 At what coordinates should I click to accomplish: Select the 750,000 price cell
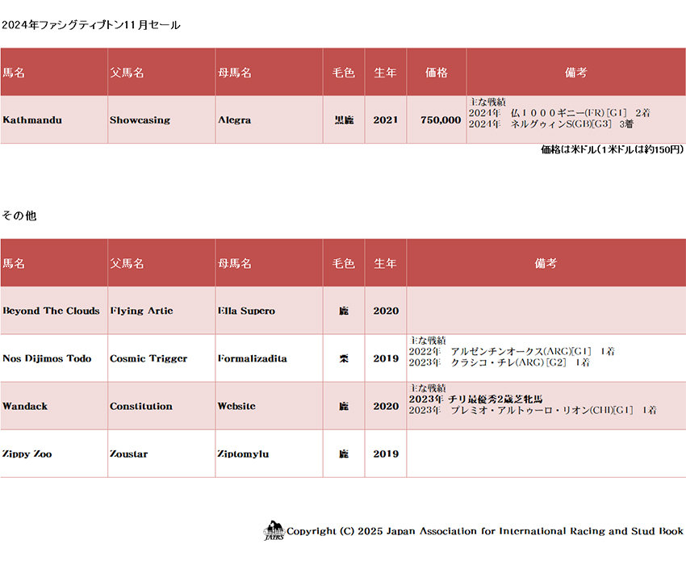tap(441, 120)
